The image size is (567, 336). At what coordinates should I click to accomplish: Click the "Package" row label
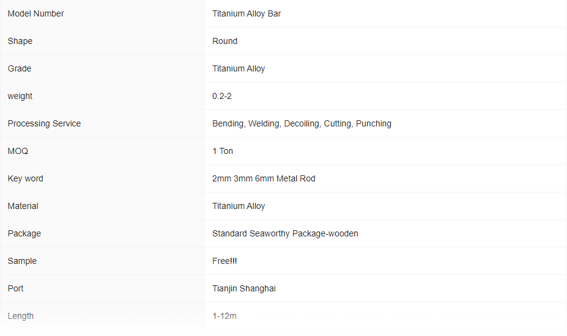(x=24, y=233)
